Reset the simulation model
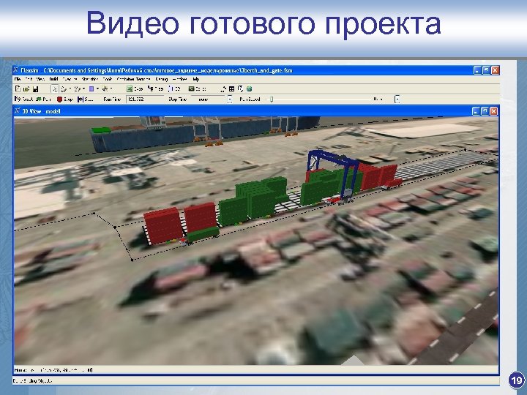This screenshot has width=527, height=395. pyautogui.click(x=23, y=99)
